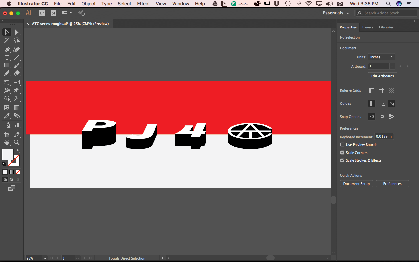Click the Document Setup button
The width and height of the screenshot is (419, 262).
(x=356, y=184)
